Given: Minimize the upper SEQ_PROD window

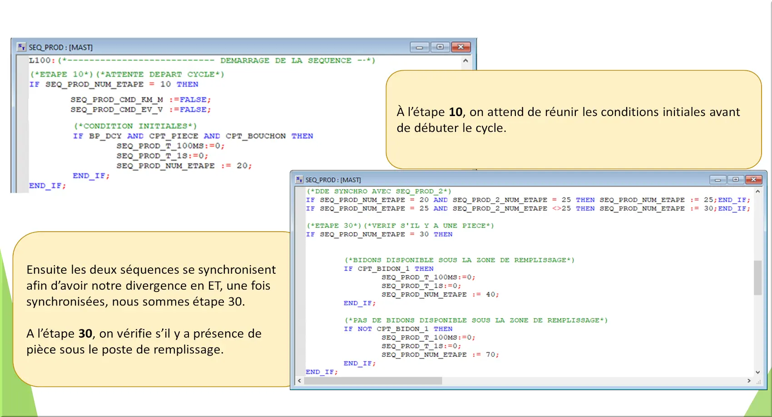Looking at the screenshot, I should pos(419,47).
